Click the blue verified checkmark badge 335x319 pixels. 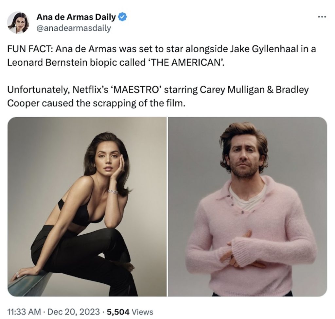[122, 17]
